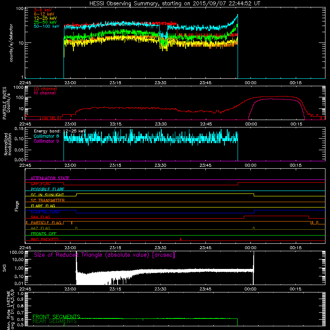Screen dimensions: 330x330
Task: Click the BAD_PACKETS flag label
Action: point(45,239)
